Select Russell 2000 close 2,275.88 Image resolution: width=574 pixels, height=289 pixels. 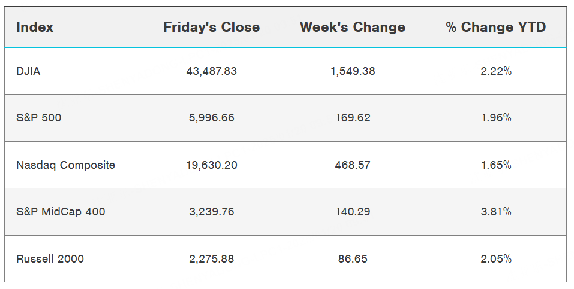click(x=211, y=259)
